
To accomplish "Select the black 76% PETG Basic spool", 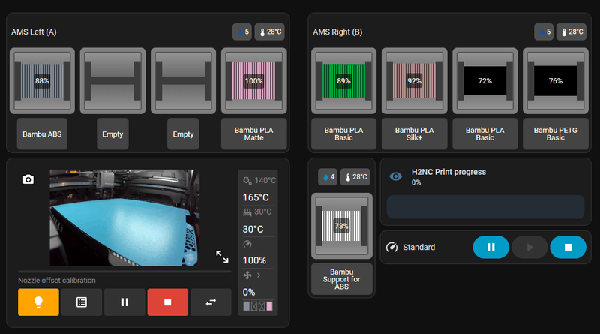I will [x=556, y=81].
